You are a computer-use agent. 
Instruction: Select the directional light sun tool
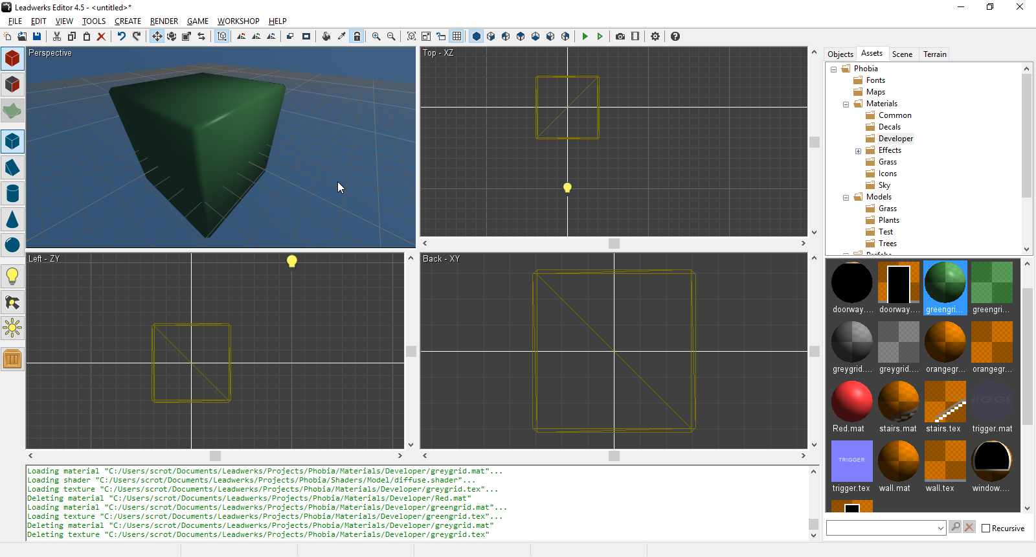click(12, 328)
